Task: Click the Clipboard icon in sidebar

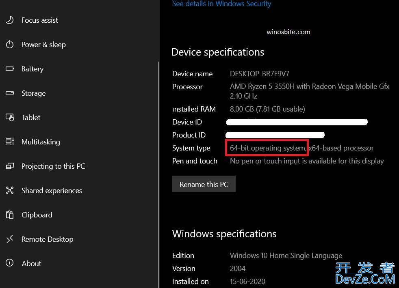Action: (10, 215)
